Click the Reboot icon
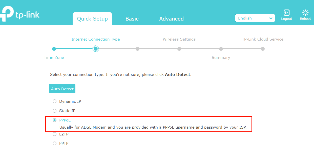 pyautogui.click(x=305, y=13)
